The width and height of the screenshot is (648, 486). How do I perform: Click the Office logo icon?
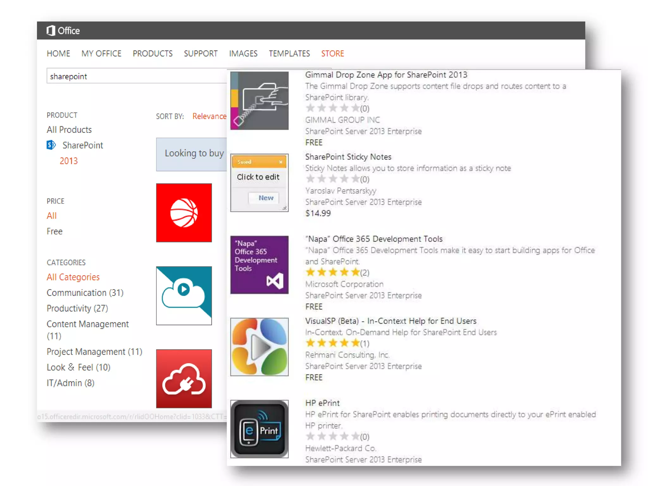coord(51,31)
